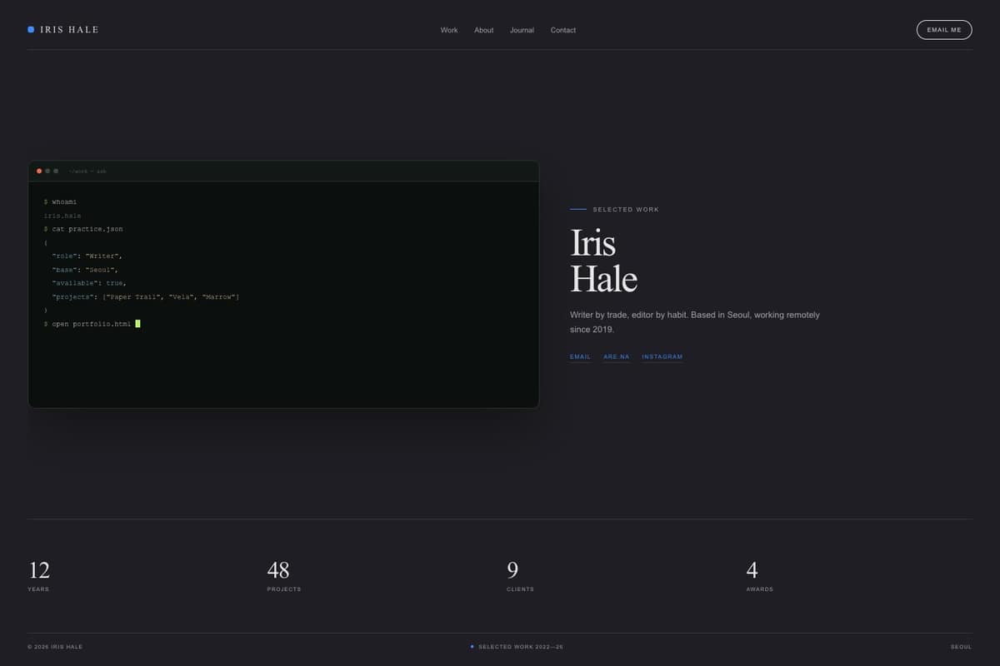The height and width of the screenshot is (666, 1000).
Task: Click the '"role": "Writer"' line
Action: coord(87,256)
